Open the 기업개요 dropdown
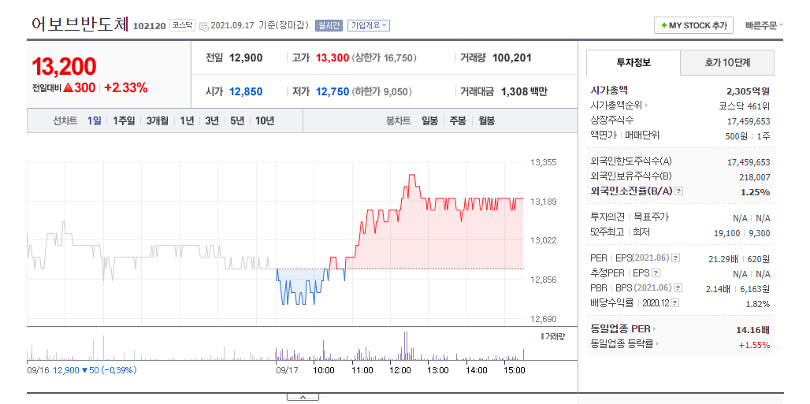The image size is (810, 404). click(368, 25)
